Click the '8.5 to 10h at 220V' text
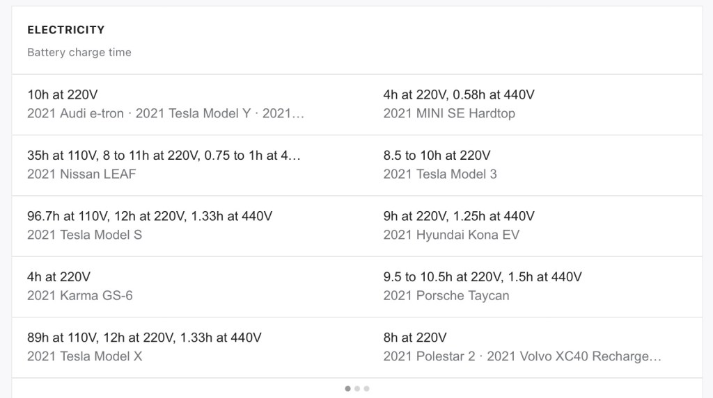713x398 pixels. coord(437,156)
